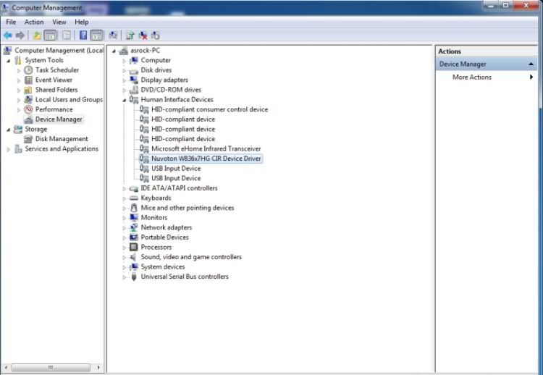Screen dimensions: 543x375
Task: Open Help with the blue question-mark icon
Action: click(83, 35)
